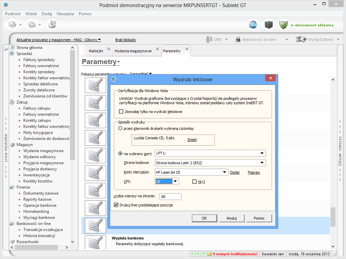Click the Zmień font link
This screenshot has width=346, height=259.
[192, 140]
